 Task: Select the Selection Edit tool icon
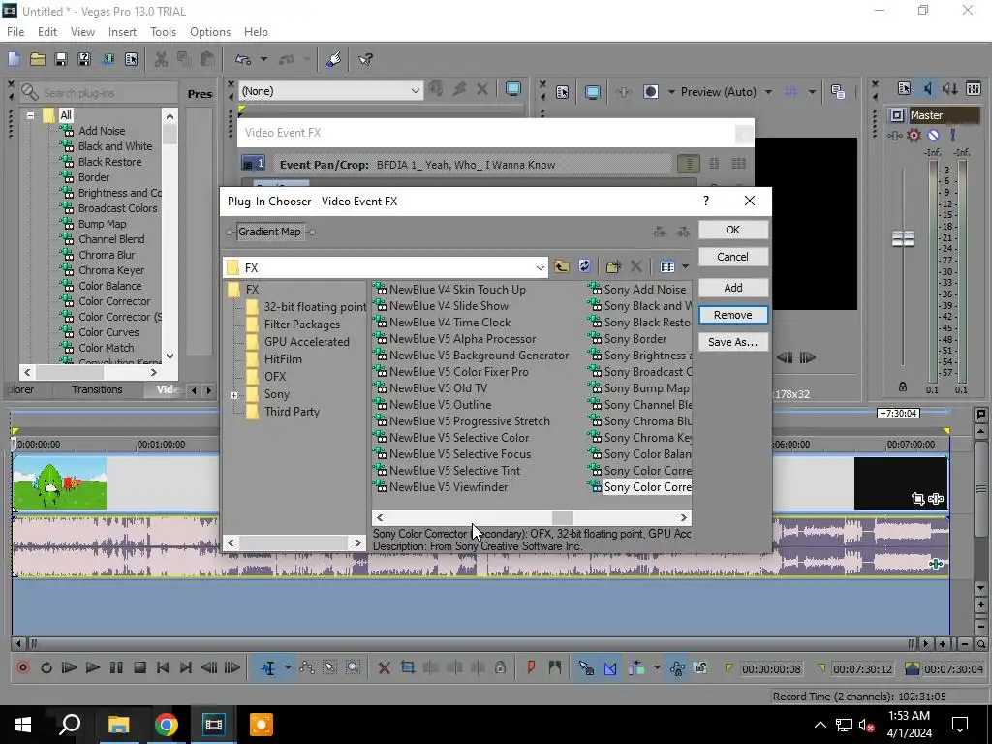(329, 667)
